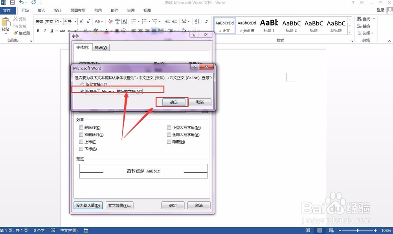Toggle bold formatting
The width and height of the screenshot is (393, 234).
38,31
